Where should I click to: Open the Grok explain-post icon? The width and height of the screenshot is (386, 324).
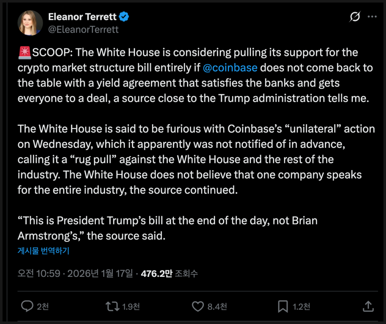[354, 17]
